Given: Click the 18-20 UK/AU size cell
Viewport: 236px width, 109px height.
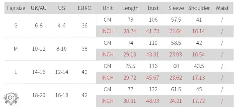Looking at the screenshot, I should (39, 95).
